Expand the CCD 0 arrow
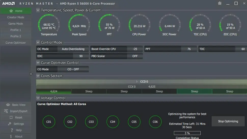 click(x=137, y=82)
